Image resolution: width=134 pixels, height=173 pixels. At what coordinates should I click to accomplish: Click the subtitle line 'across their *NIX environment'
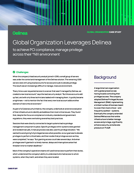pyautogui.click(x=36, y=54)
